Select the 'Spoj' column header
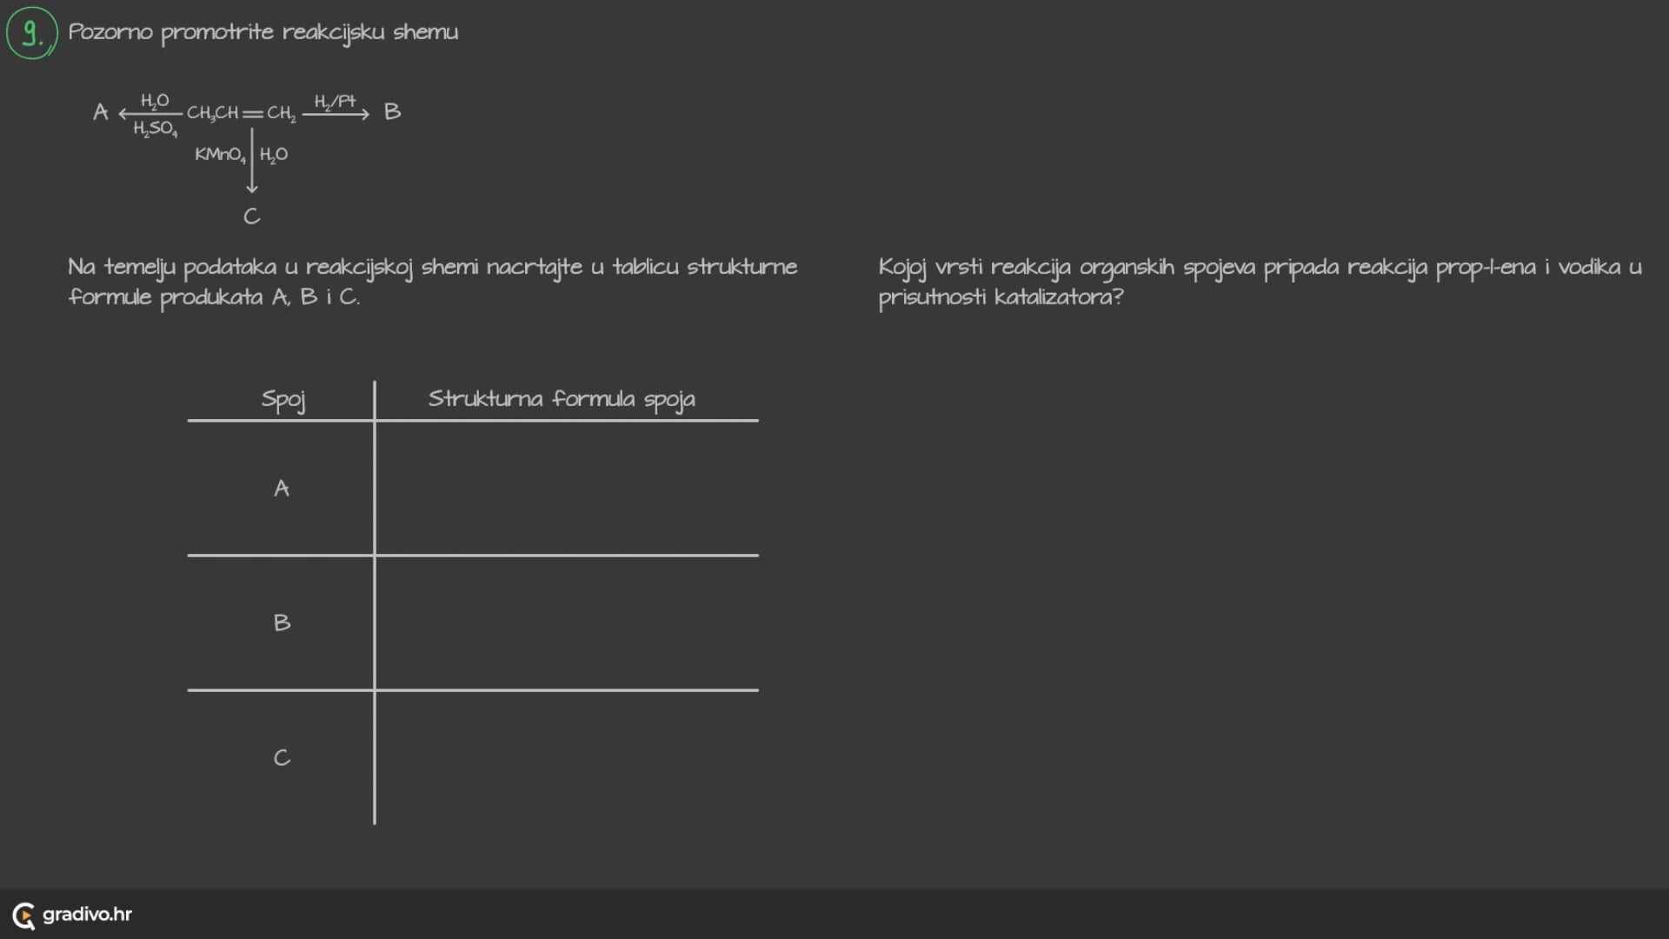 (283, 400)
